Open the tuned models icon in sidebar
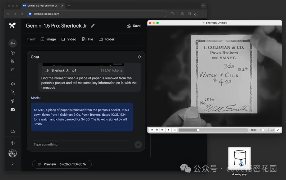This screenshot has width=286, height=180. 13,61
